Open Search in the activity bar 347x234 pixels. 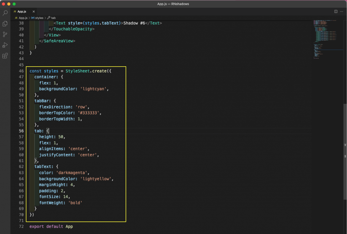(5, 14)
